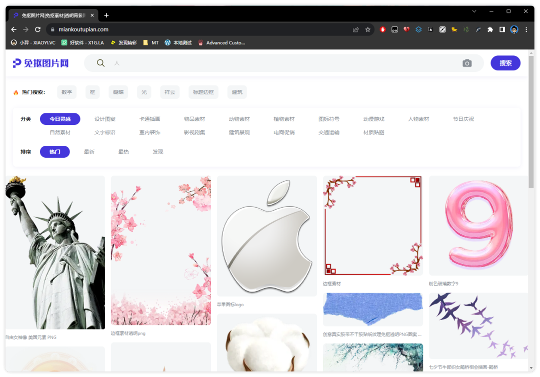Switch to the 建筑景观 category
The width and height of the screenshot is (540, 377).
[x=239, y=132]
